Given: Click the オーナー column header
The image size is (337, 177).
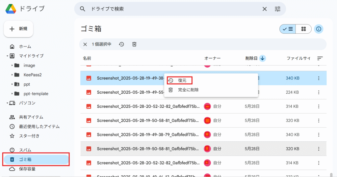Looking at the screenshot, I should point(212,58).
